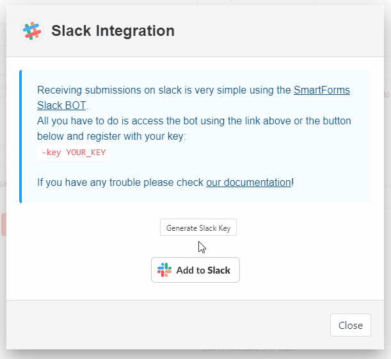Follow the our documentation link
391x359 pixels.
pos(248,182)
